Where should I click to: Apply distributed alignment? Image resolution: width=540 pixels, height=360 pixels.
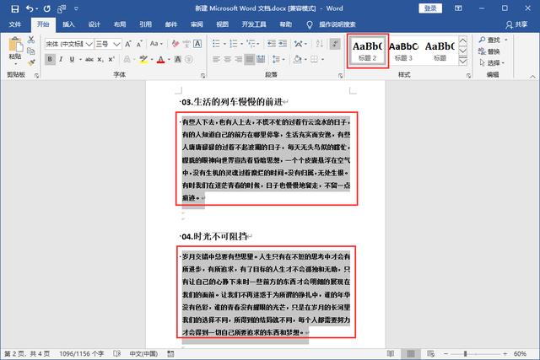click(x=261, y=59)
